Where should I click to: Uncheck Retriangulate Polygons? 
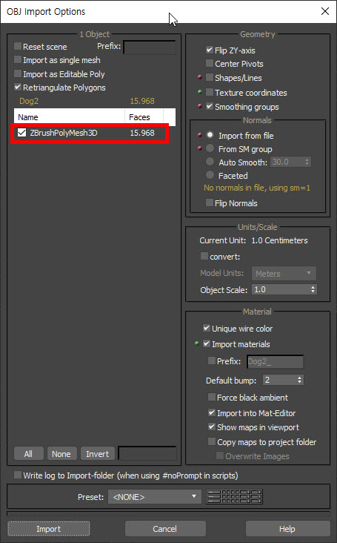click(18, 87)
